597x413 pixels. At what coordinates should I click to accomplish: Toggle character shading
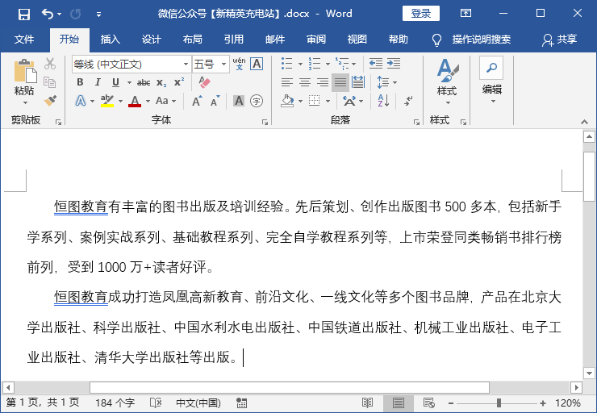tap(239, 101)
